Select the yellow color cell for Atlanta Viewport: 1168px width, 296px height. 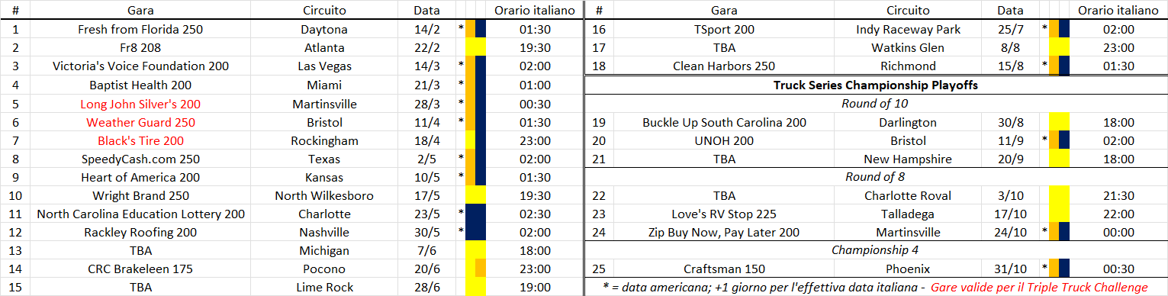tap(476, 48)
